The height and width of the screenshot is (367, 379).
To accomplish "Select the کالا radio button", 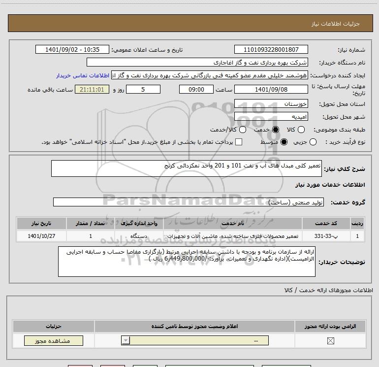I will pyautogui.click(x=301, y=130).
